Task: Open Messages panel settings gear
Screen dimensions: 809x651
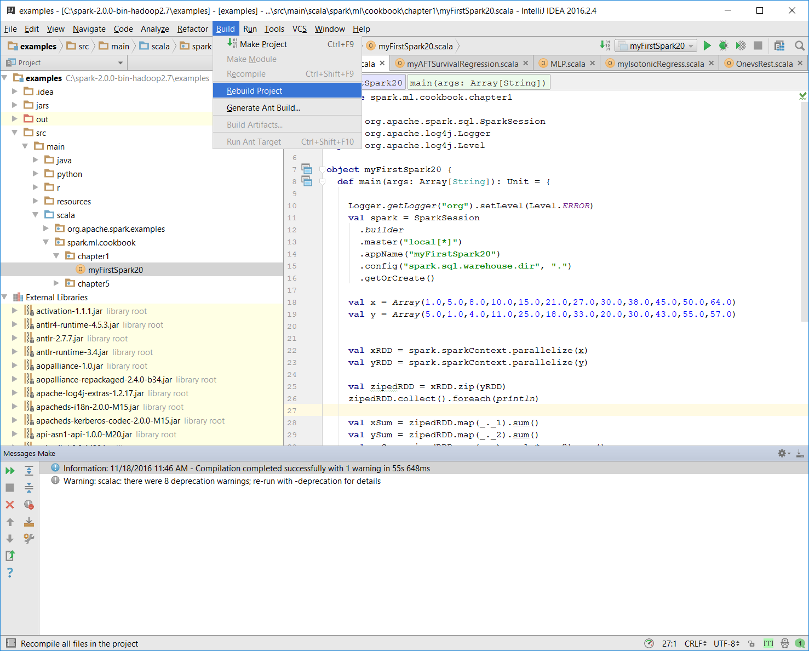Action: pos(783,453)
